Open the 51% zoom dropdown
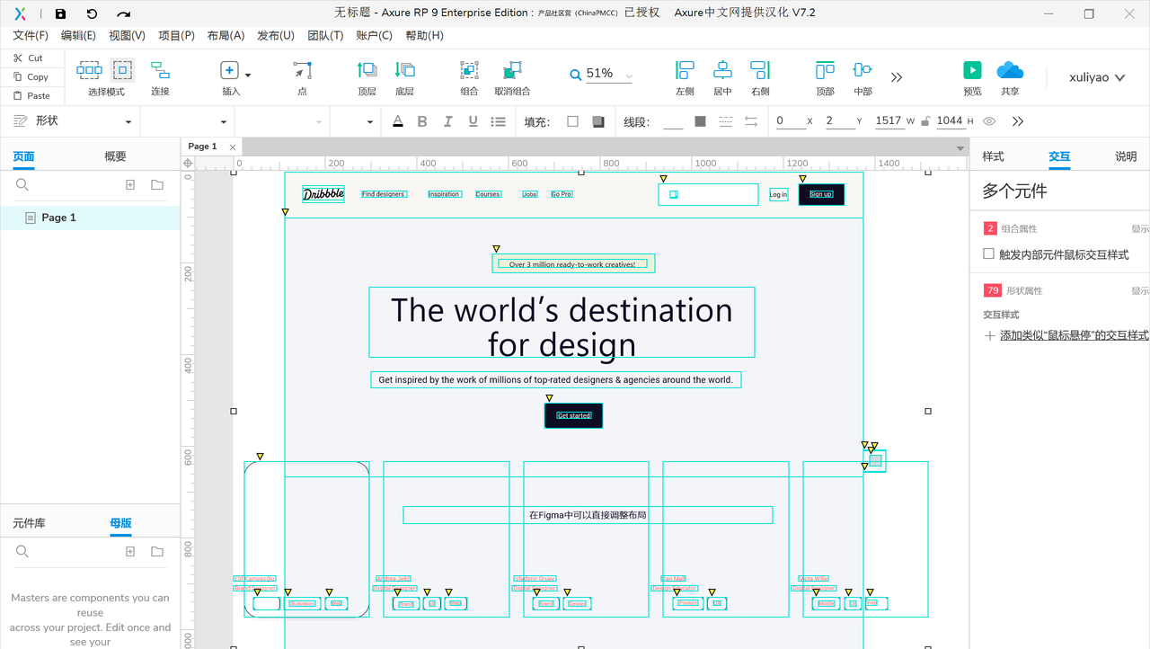 pos(629,76)
